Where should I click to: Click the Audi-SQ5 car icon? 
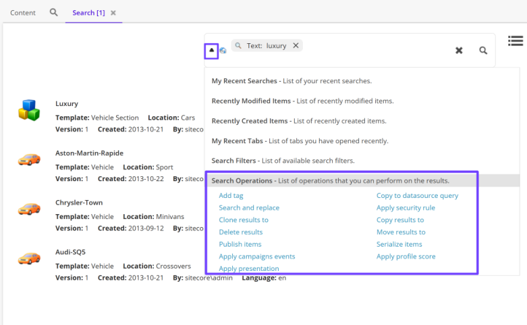29,258
